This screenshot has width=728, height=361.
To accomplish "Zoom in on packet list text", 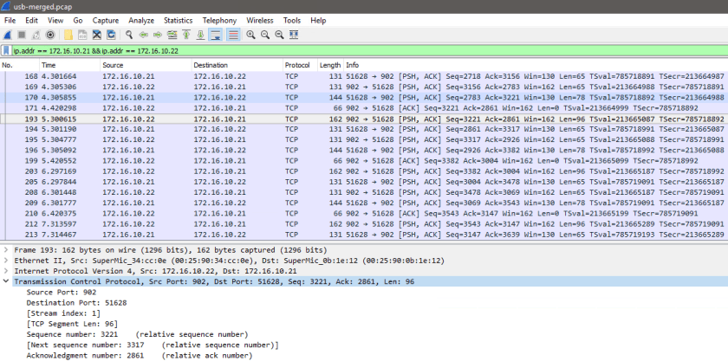I will coord(250,35).
